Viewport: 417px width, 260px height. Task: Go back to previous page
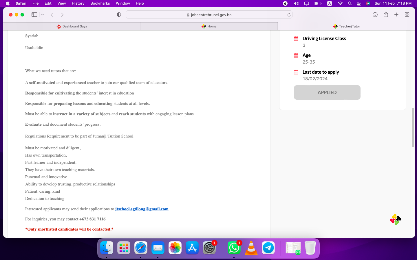52,15
